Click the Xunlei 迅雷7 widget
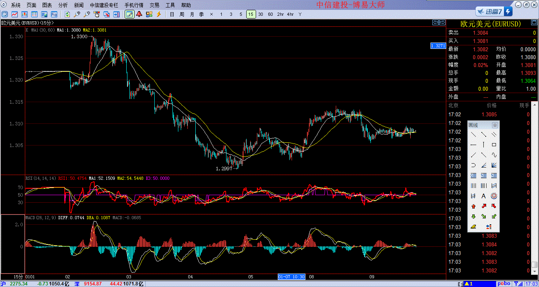539x287 pixels. click(x=494, y=11)
